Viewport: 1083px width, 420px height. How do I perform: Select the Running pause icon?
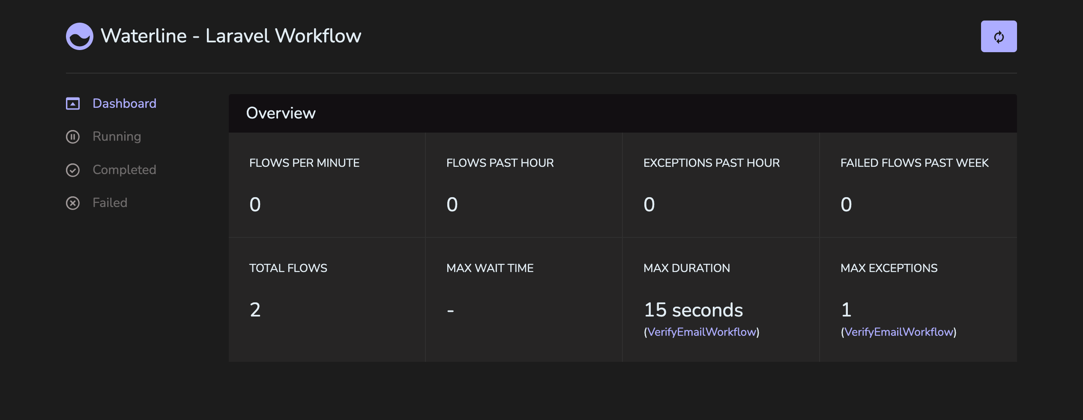[73, 136]
